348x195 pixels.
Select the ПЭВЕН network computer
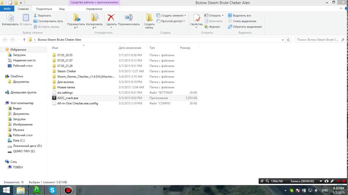click(x=18, y=167)
